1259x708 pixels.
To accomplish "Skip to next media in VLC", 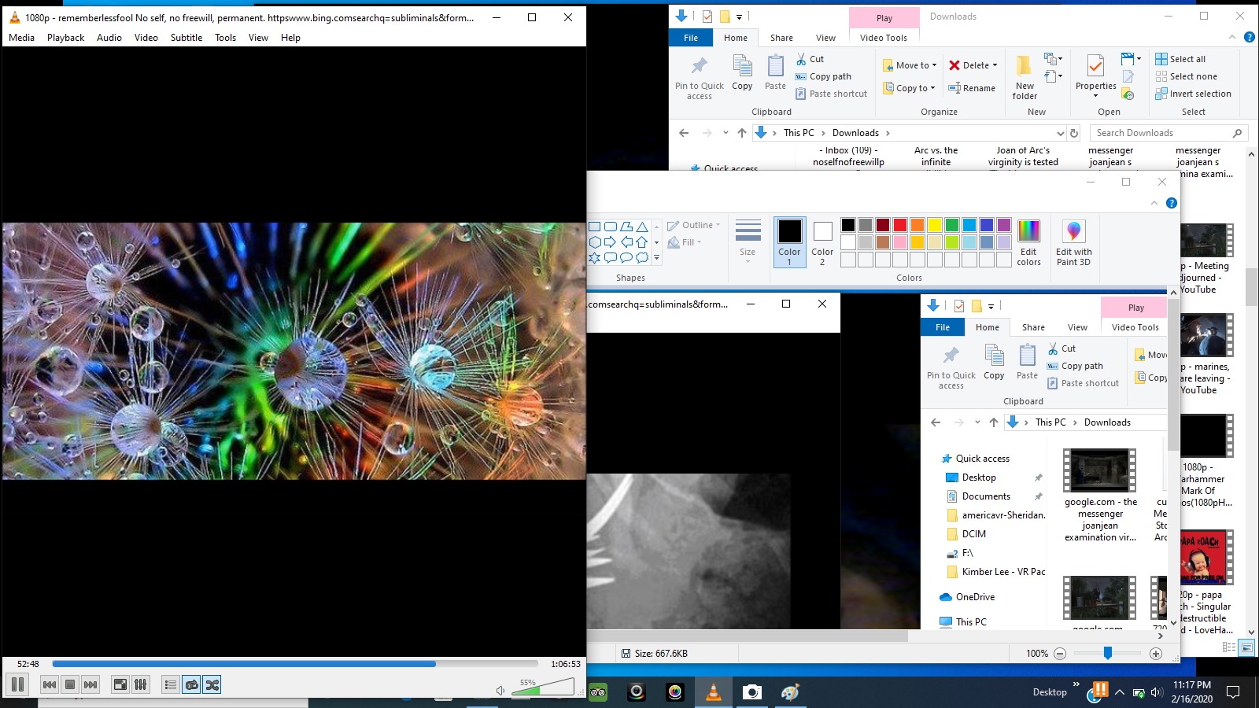I will 90,684.
